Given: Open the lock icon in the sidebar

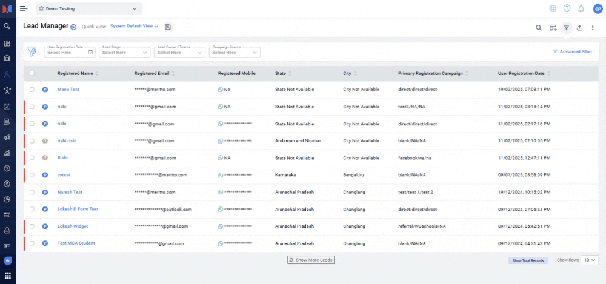Looking at the screenshot, I should tap(7, 230).
